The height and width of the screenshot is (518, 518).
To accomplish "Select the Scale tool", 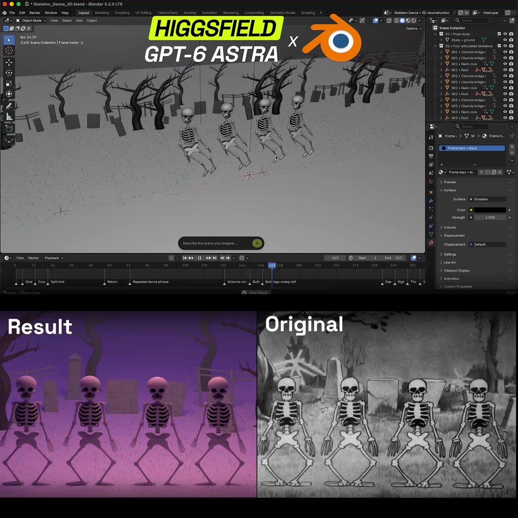I will [9, 83].
